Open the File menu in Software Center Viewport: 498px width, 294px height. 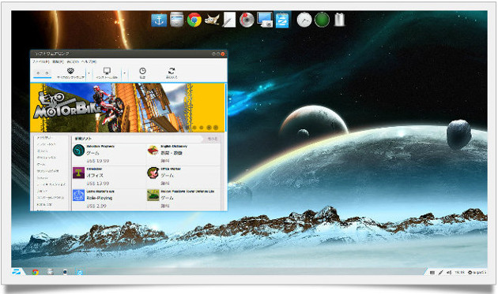tap(40, 61)
